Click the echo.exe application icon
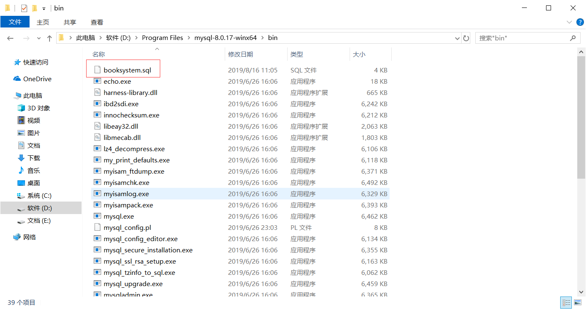 coord(97,81)
